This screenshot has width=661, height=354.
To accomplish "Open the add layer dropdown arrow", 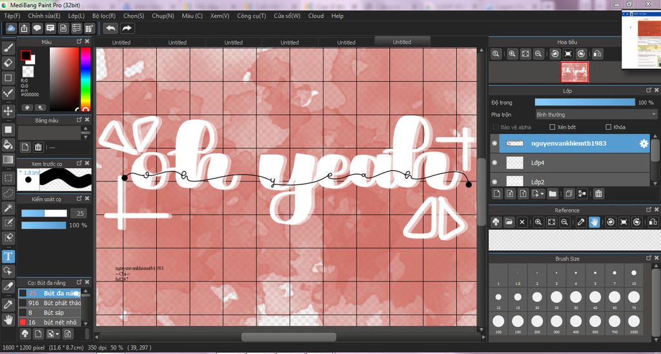I will pyautogui.click(x=542, y=193).
